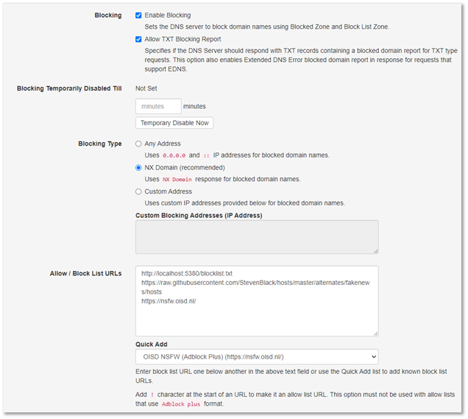Click the resize grip of Custom Blocking Addresses box

click(375, 250)
